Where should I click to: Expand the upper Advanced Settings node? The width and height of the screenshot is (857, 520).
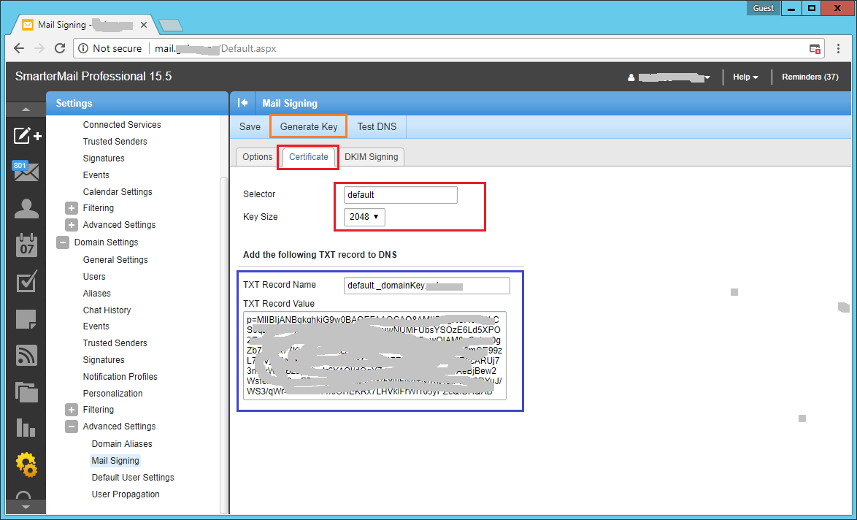71,225
